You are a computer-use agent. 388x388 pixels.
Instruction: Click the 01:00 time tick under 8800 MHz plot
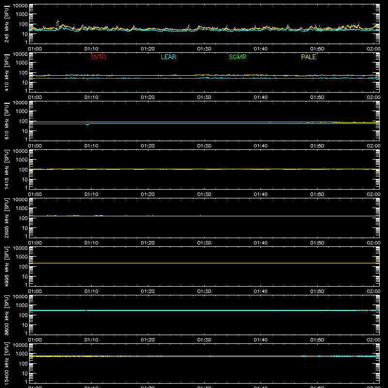pyautogui.click(x=35, y=340)
